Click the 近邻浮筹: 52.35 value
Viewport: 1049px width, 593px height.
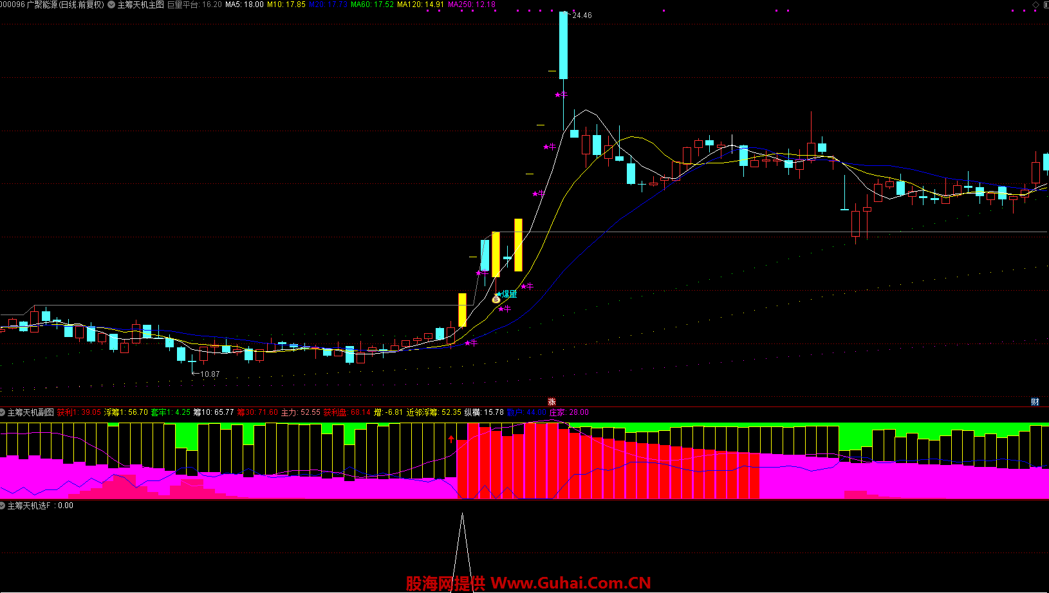point(434,412)
